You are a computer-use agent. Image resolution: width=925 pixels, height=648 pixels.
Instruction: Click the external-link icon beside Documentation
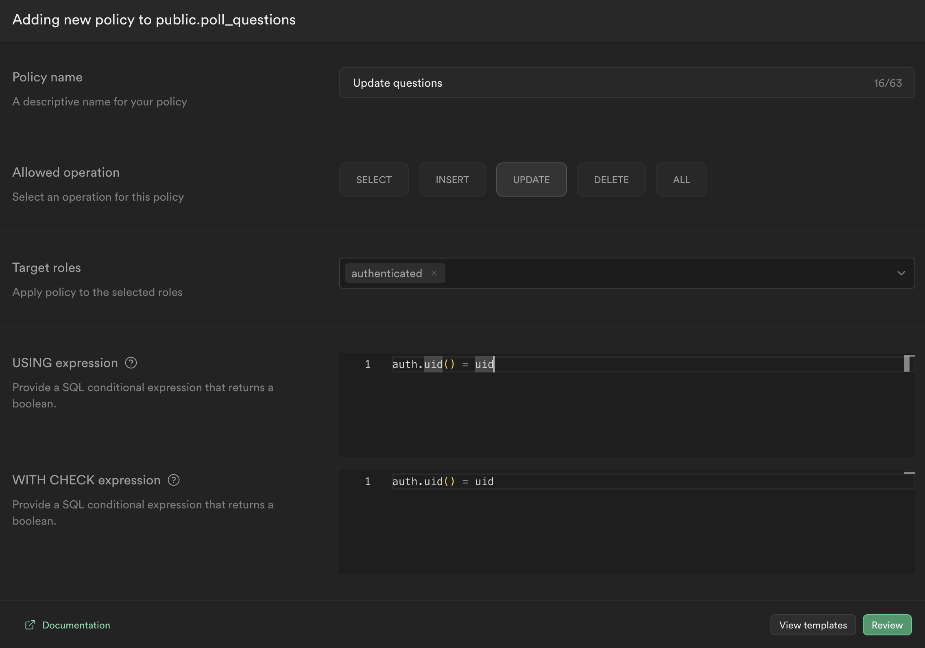(x=29, y=625)
